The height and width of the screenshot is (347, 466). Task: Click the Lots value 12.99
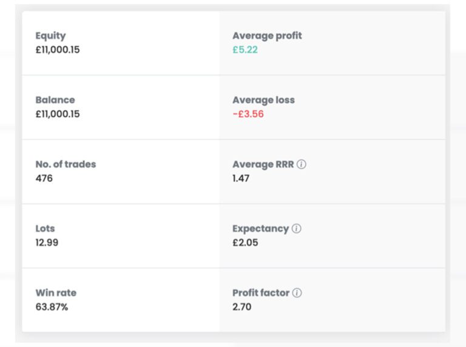tap(47, 243)
